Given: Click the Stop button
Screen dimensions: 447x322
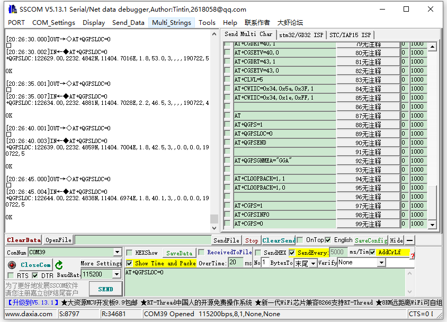Looking at the screenshot, I should tap(252, 240).
